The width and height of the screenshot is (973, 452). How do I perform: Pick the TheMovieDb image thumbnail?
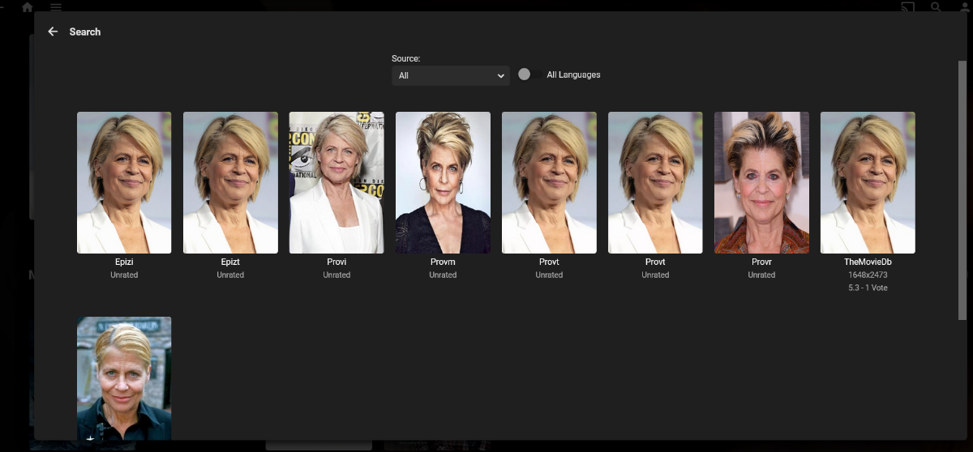(868, 183)
